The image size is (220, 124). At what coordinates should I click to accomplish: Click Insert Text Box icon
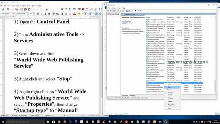87,9
